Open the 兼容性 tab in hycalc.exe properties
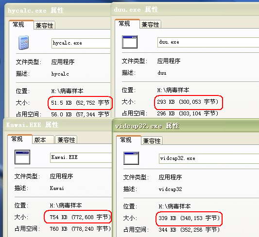 tap(44, 26)
